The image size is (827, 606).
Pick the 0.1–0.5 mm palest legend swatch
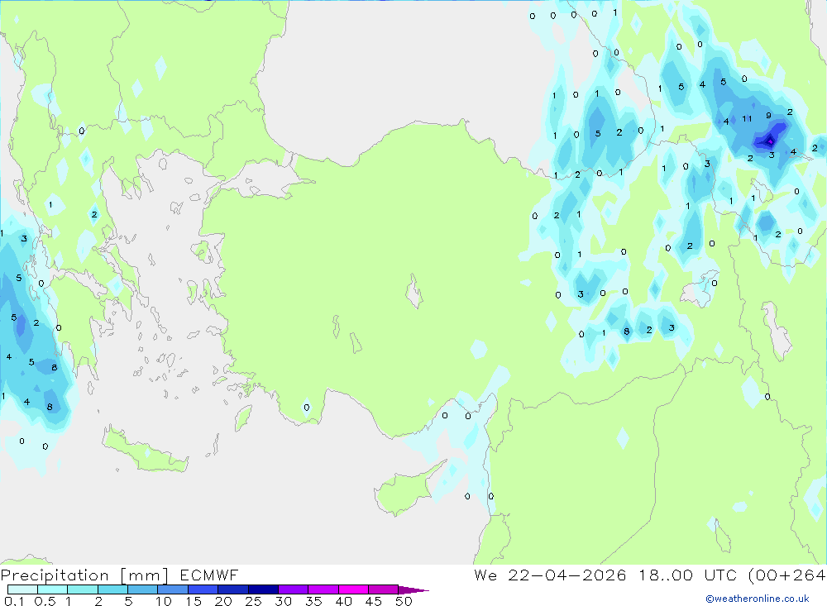tap(22, 589)
